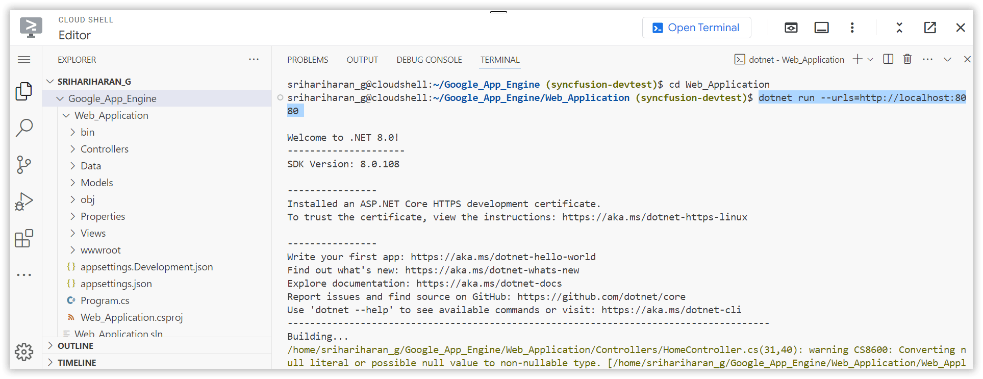Expand the Views folder
Image resolution: width=983 pixels, height=379 pixels.
[72, 233]
